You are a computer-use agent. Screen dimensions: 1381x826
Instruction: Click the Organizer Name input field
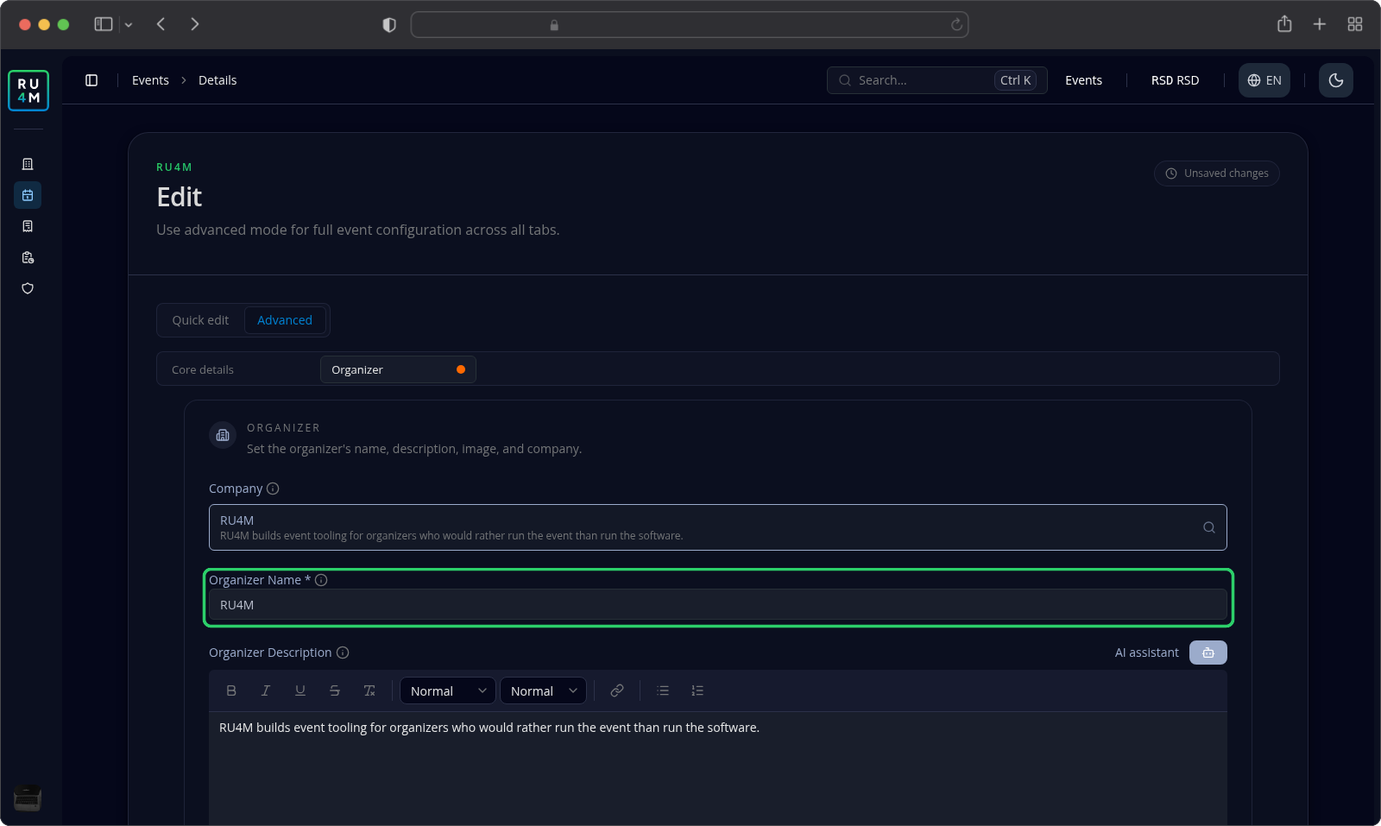pos(718,605)
